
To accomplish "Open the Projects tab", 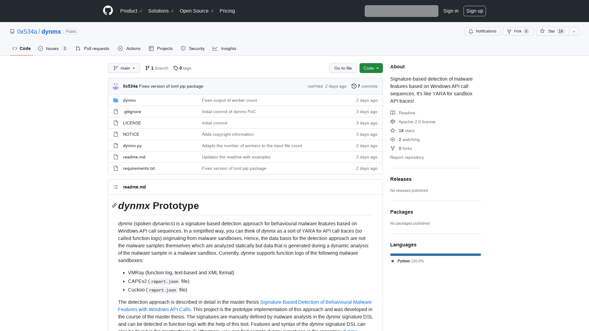I will tap(161, 48).
